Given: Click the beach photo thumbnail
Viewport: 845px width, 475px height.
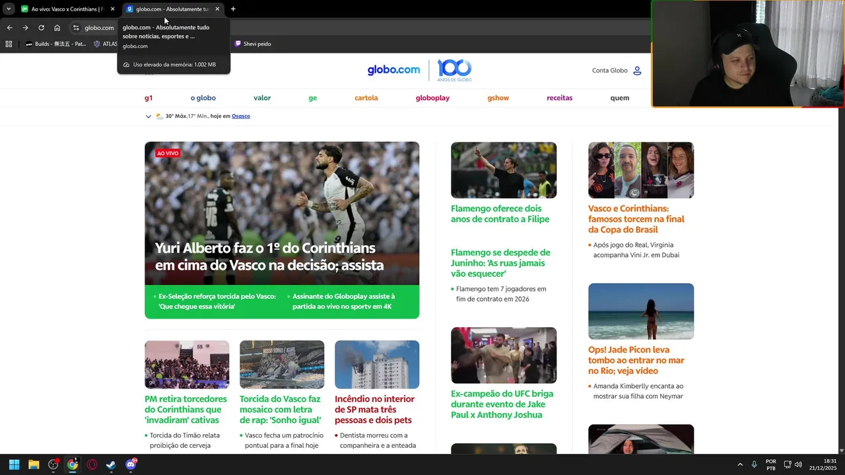Looking at the screenshot, I should [641, 311].
